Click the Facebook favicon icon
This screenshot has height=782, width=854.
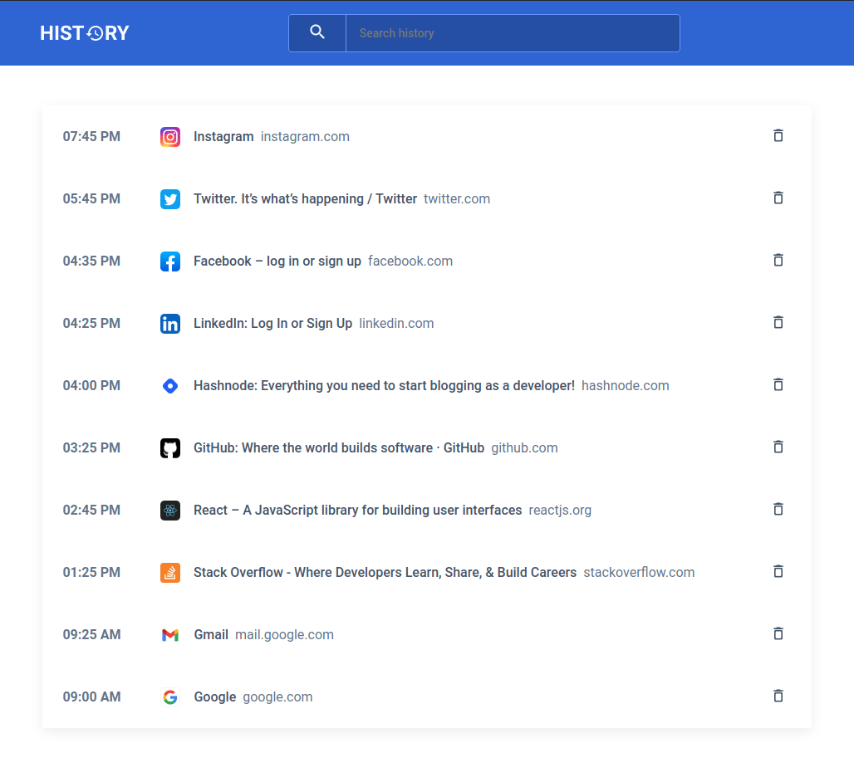(170, 261)
